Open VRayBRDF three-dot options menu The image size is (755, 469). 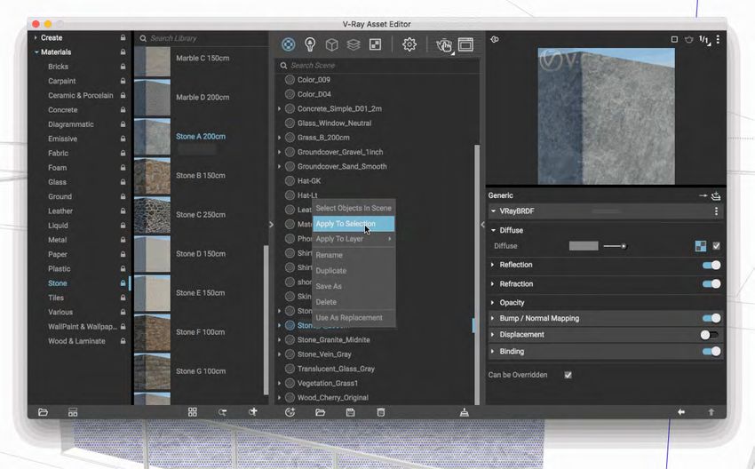click(717, 211)
